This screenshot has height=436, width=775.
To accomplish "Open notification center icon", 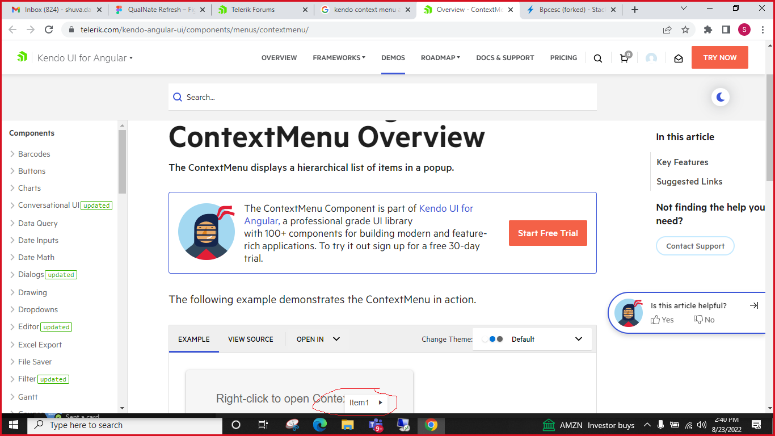I will click(x=756, y=425).
